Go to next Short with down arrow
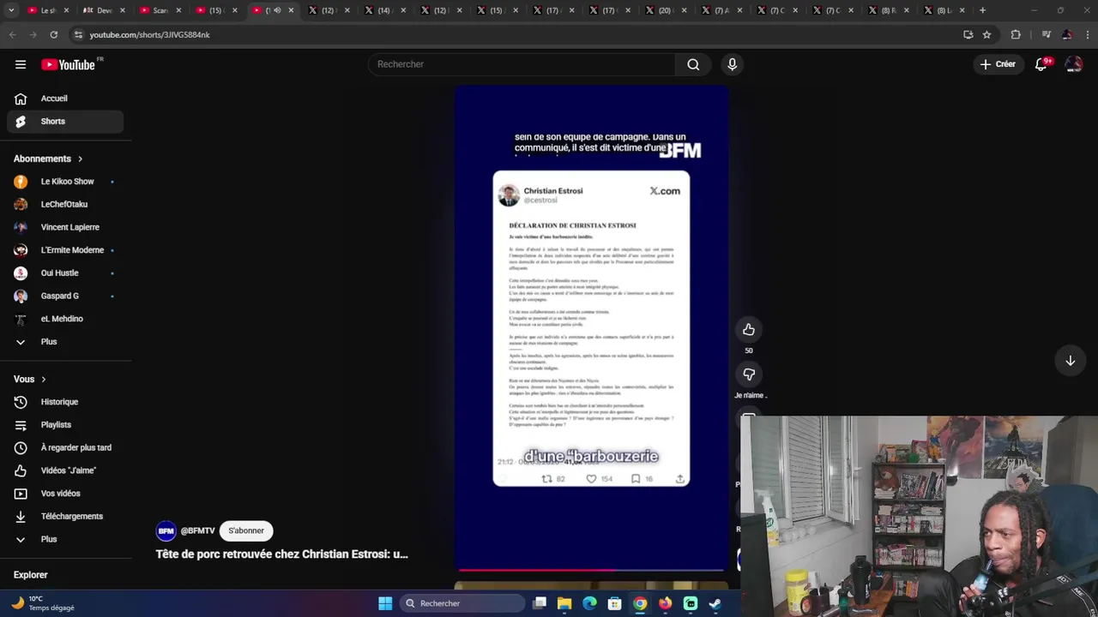This screenshot has width=1098, height=617. pyautogui.click(x=1070, y=361)
